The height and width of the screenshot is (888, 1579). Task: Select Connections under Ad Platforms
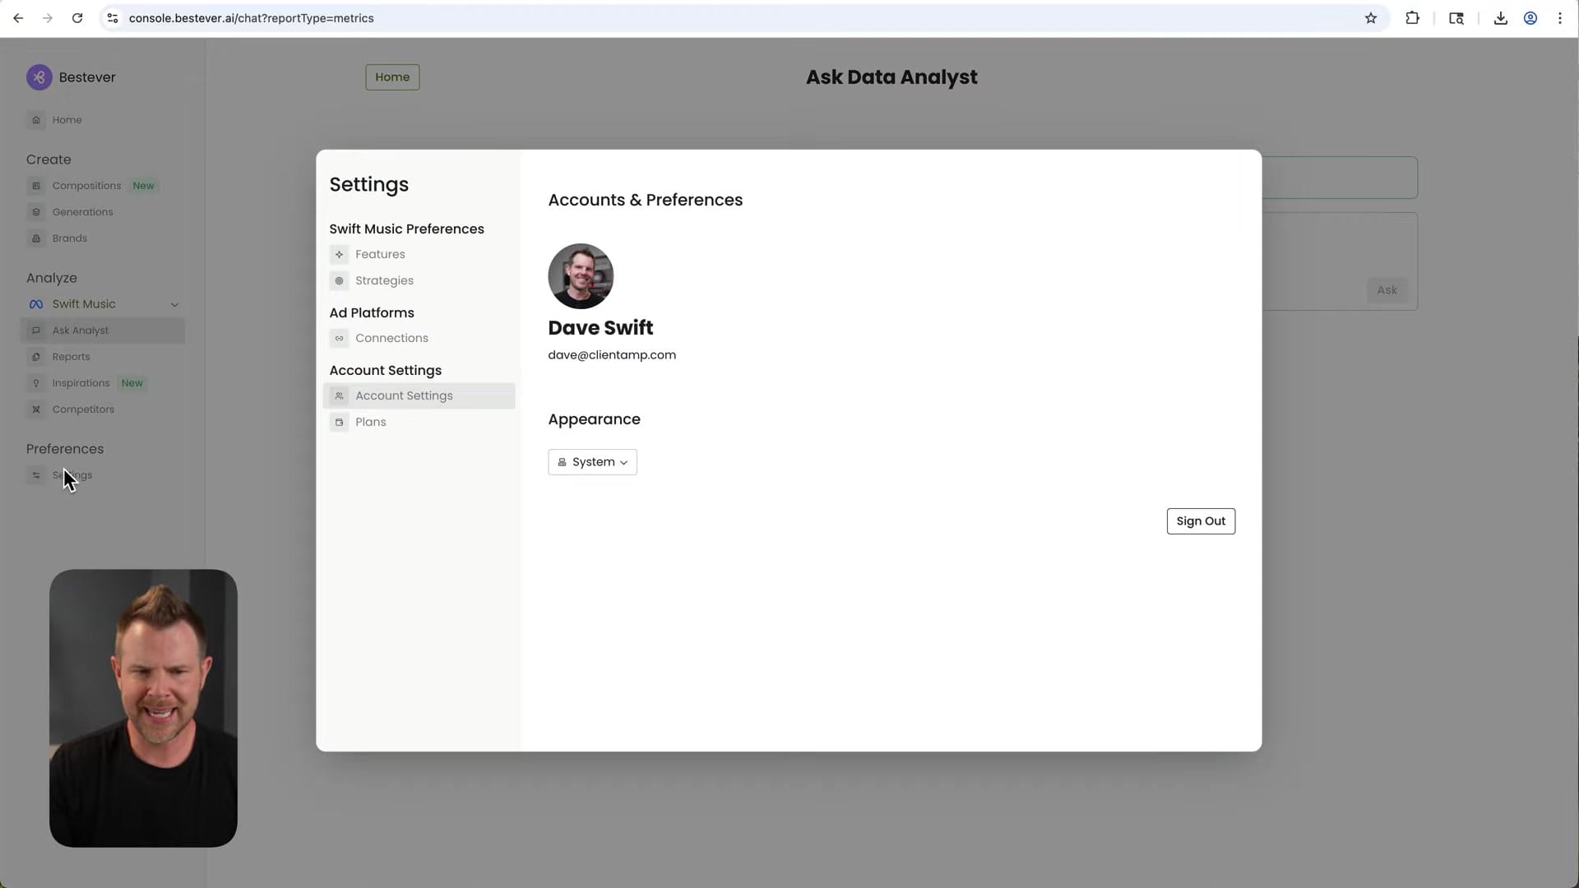(x=419, y=339)
